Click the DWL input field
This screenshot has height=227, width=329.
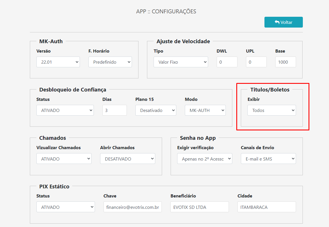pos(227,62)
